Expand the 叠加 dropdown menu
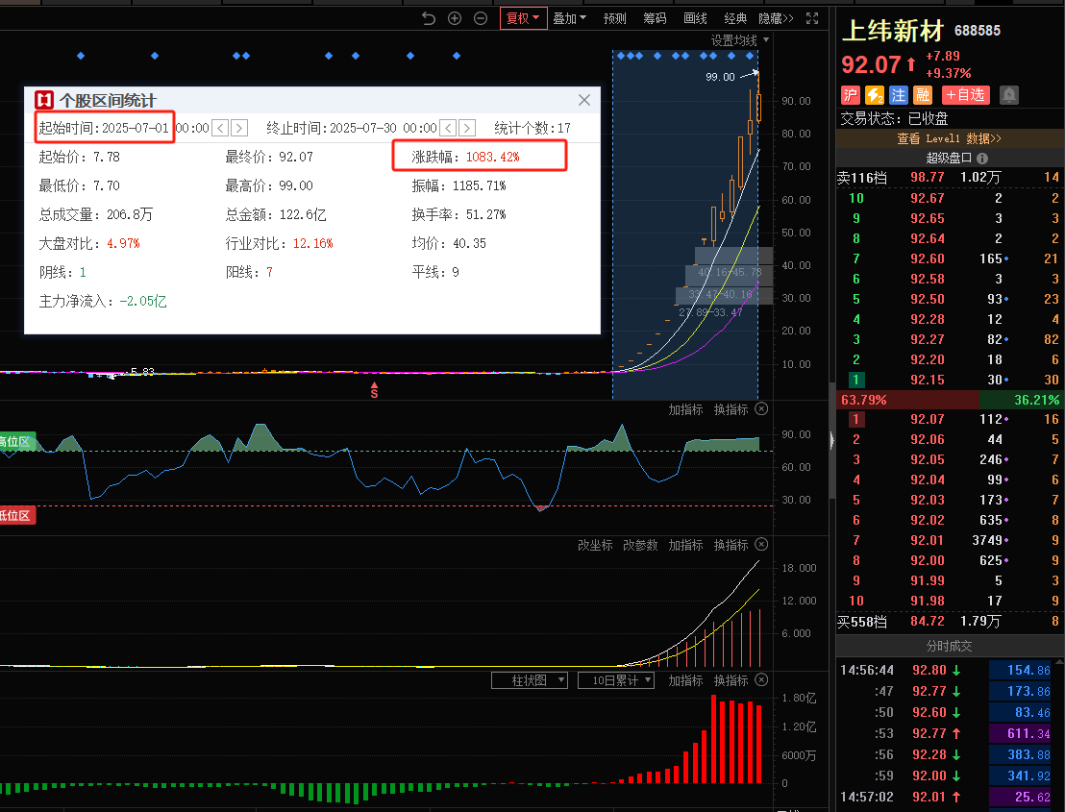 coord(570,18)
